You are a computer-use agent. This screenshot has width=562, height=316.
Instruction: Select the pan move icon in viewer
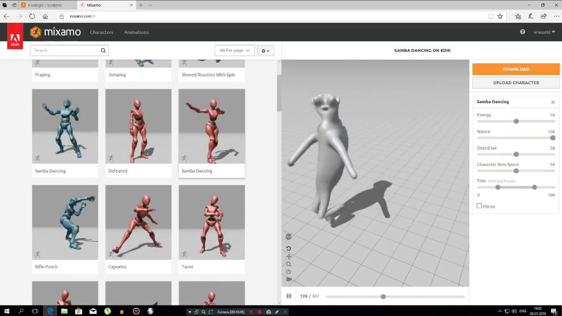(x=288, y=256)
